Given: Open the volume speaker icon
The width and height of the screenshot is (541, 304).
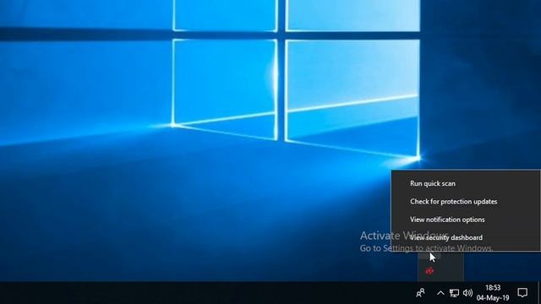Looking at the screenshot, I should click(467, 293).
